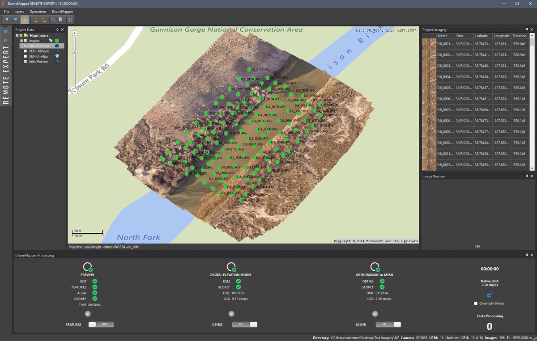The width and height of the screenshot is (537, 341).
Task: Open the Operations menu
Action: 38,11
